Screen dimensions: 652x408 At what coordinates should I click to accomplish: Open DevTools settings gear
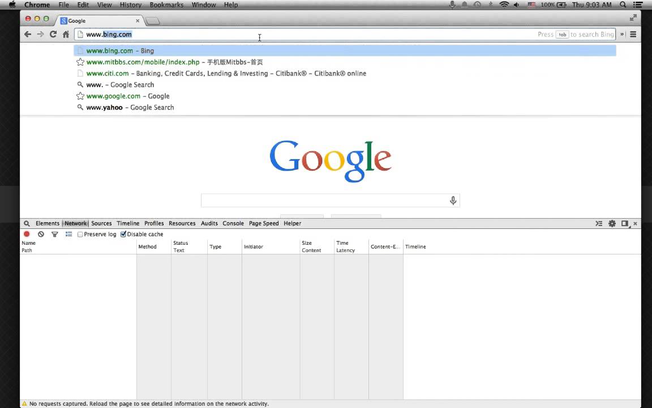tap(612, 224)
